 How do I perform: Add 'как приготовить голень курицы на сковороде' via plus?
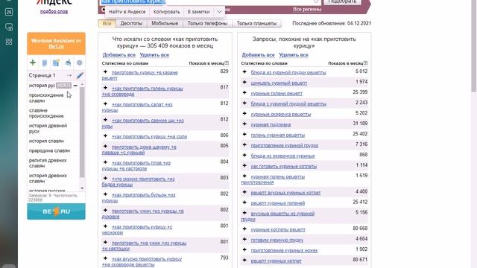tap(105, 88)
